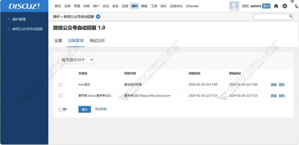Open the settings gear icon
The height and width of the screenshot is (145, 299).
point(285,6)
